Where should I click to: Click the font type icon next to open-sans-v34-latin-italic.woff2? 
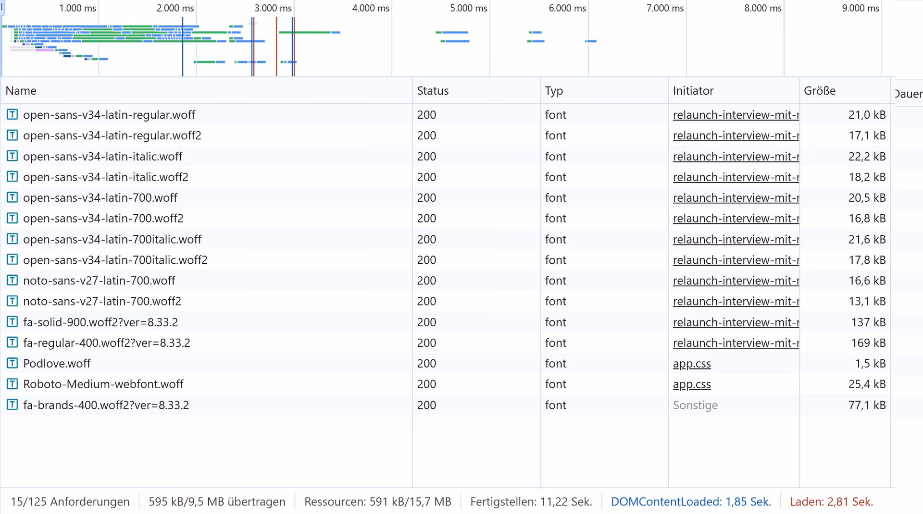pos(12,177)
